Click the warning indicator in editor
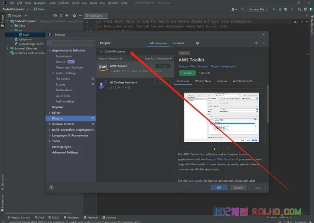The height and width of the screenshot is (223, 314). click(296, 22)
